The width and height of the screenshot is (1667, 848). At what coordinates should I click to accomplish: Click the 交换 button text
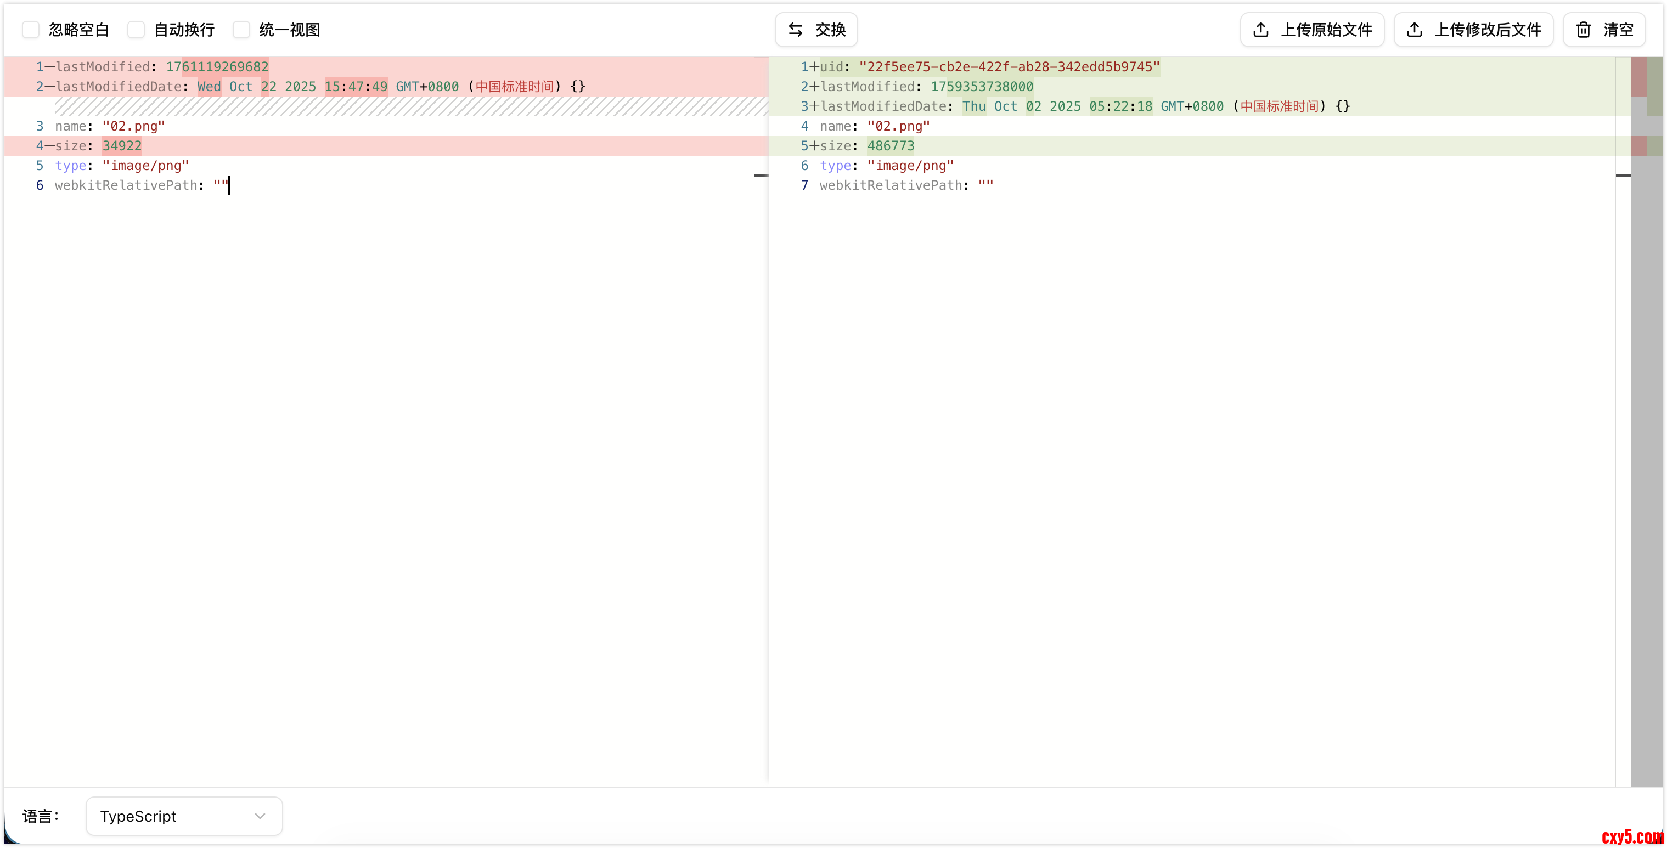tap(830, 30)
